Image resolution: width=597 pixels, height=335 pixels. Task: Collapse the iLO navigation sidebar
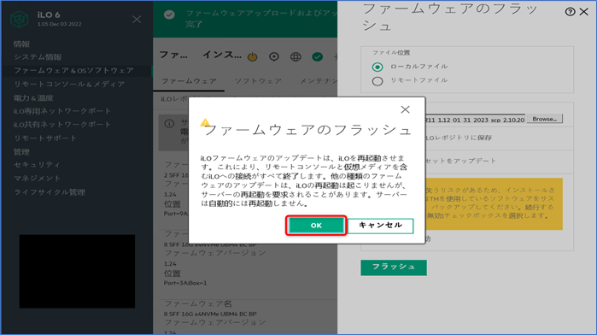(137, 19)
